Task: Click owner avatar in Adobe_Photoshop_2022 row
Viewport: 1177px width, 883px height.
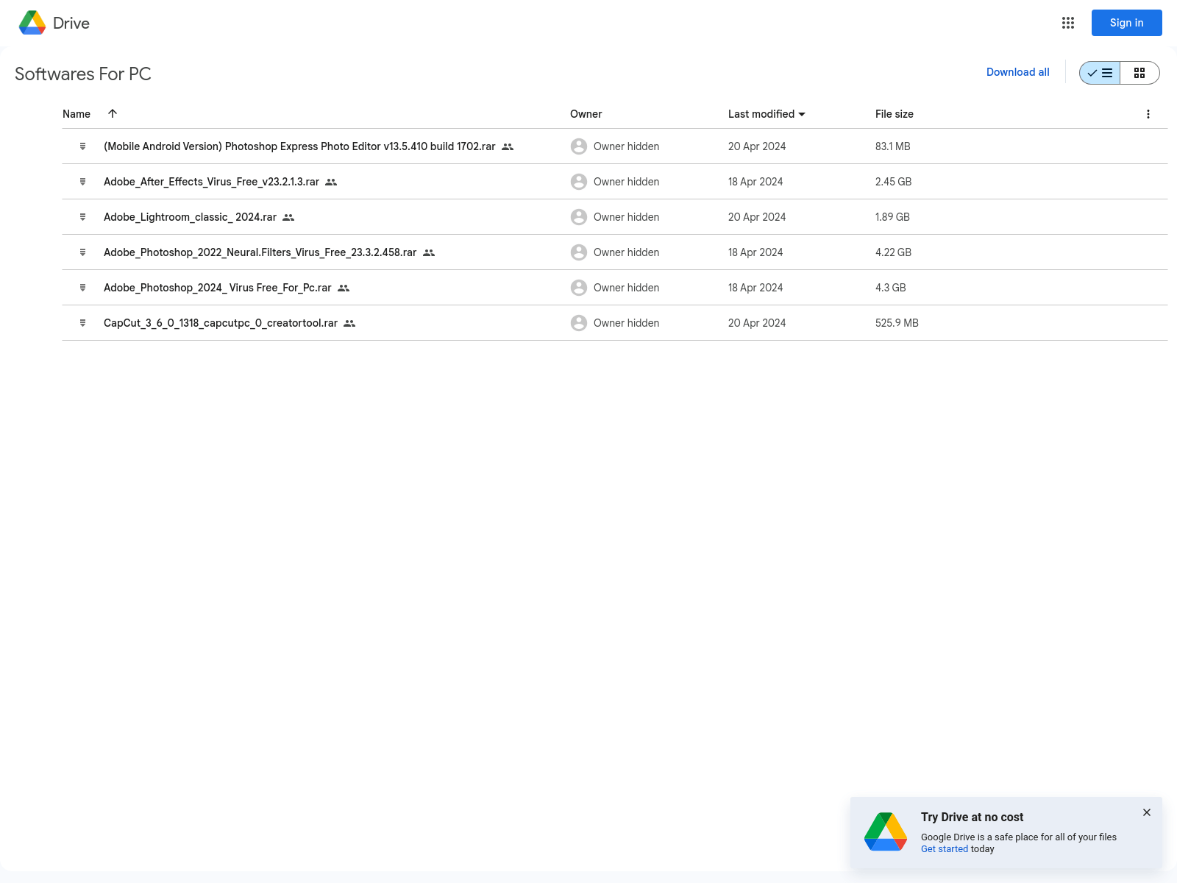Action: point(579,252)
